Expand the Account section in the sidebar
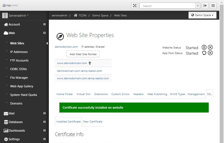 click(x=44, y=24)
